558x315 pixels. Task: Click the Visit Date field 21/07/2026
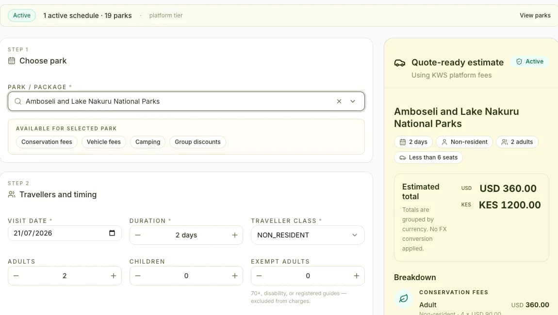coord(65,233)
